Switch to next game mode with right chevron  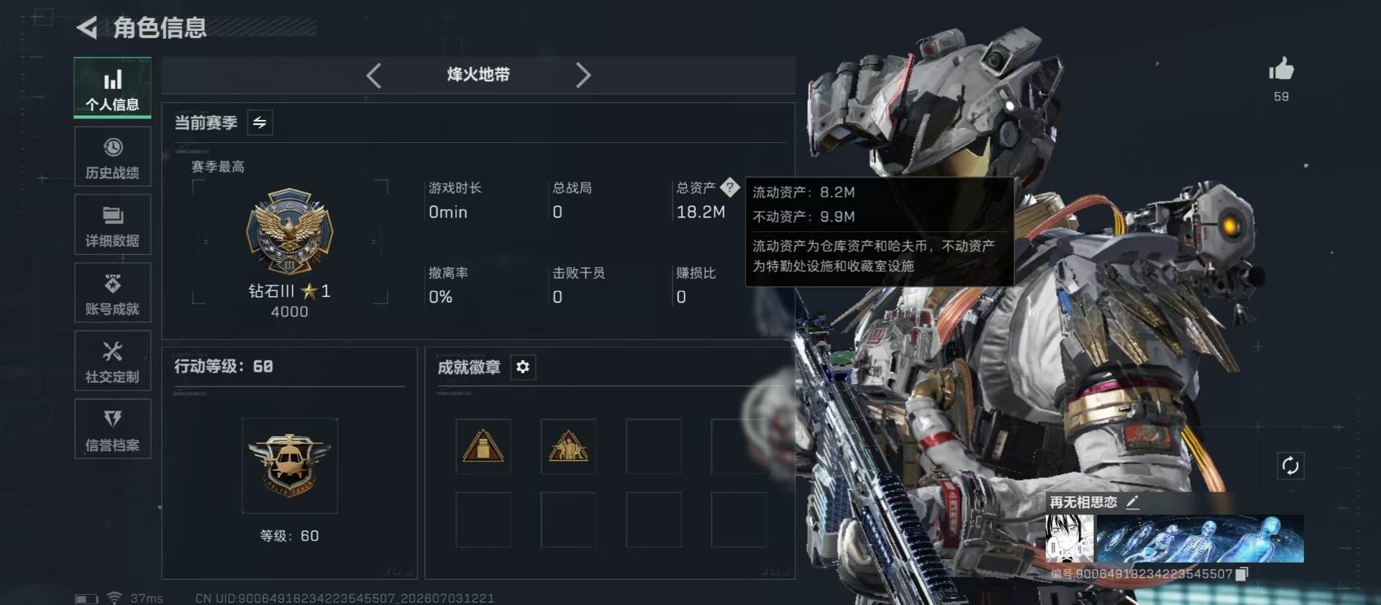click(x=583, y=75)
